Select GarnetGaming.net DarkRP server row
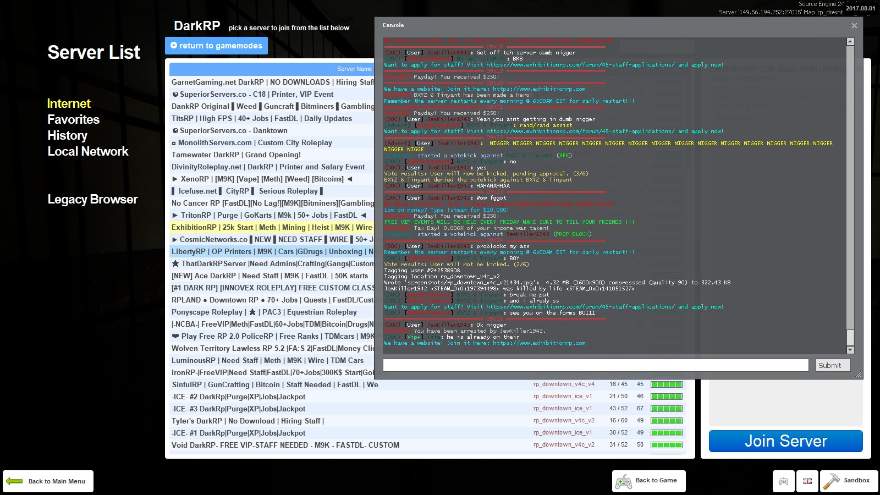The width and height of the screenshot is (880, 495). tap(272, 82)
